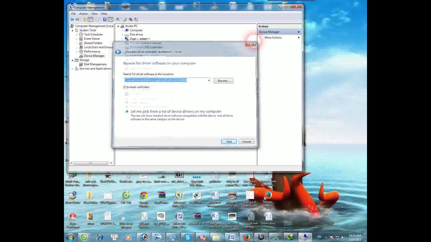431x242 pixels.
Task: Click the left pane horizontal scrollbar
Action: tap(91, 163)
